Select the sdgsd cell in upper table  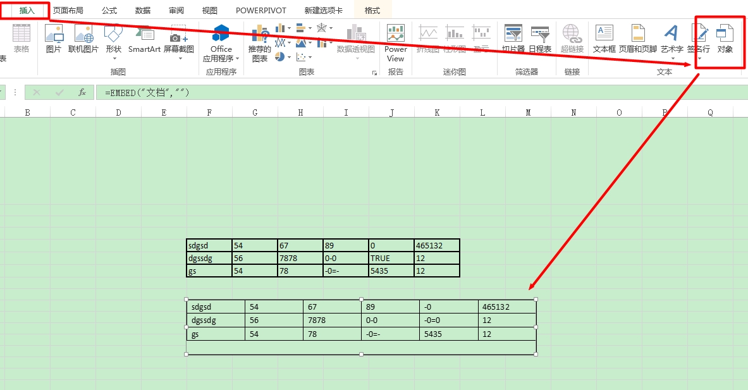209,245
